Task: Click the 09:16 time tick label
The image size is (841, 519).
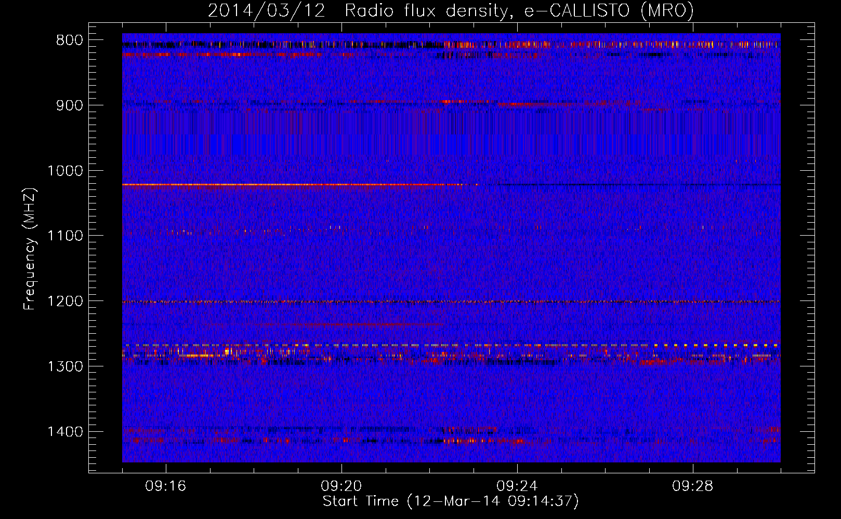Action: coord(166,486)
